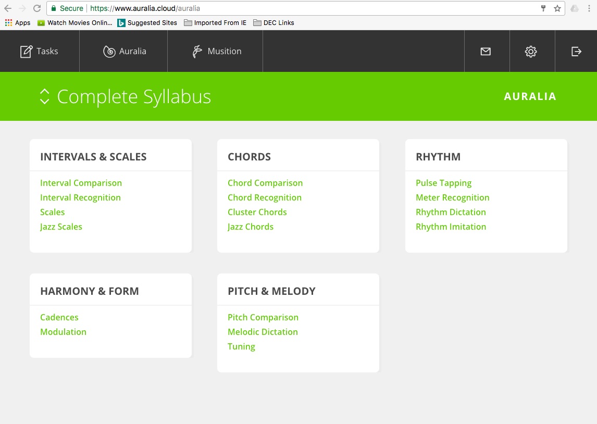Choose the Cadences topic link
This screenshot has width=597, height=424.
(59, 317)
